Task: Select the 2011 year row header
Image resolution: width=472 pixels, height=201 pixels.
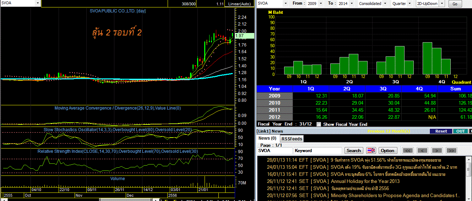Action: 275,110
